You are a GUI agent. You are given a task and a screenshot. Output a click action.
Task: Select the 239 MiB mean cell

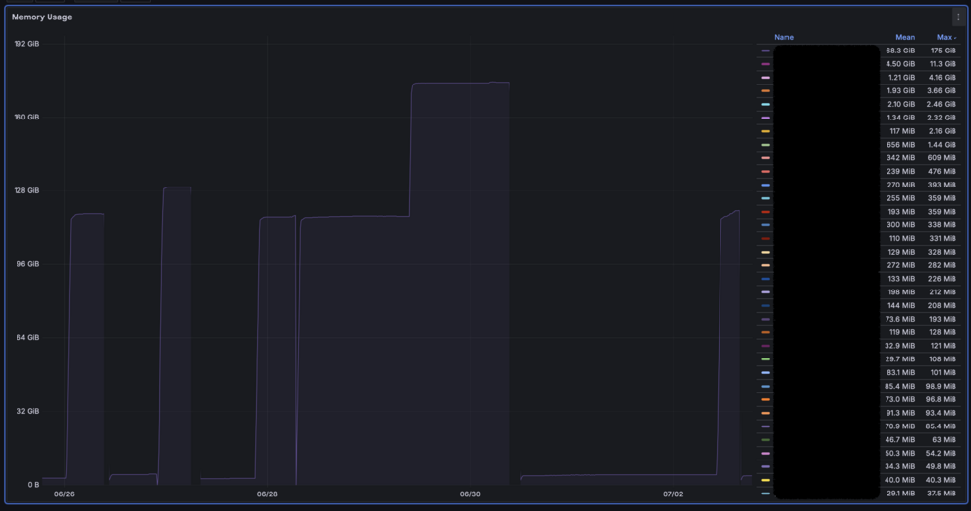[900, 172]
